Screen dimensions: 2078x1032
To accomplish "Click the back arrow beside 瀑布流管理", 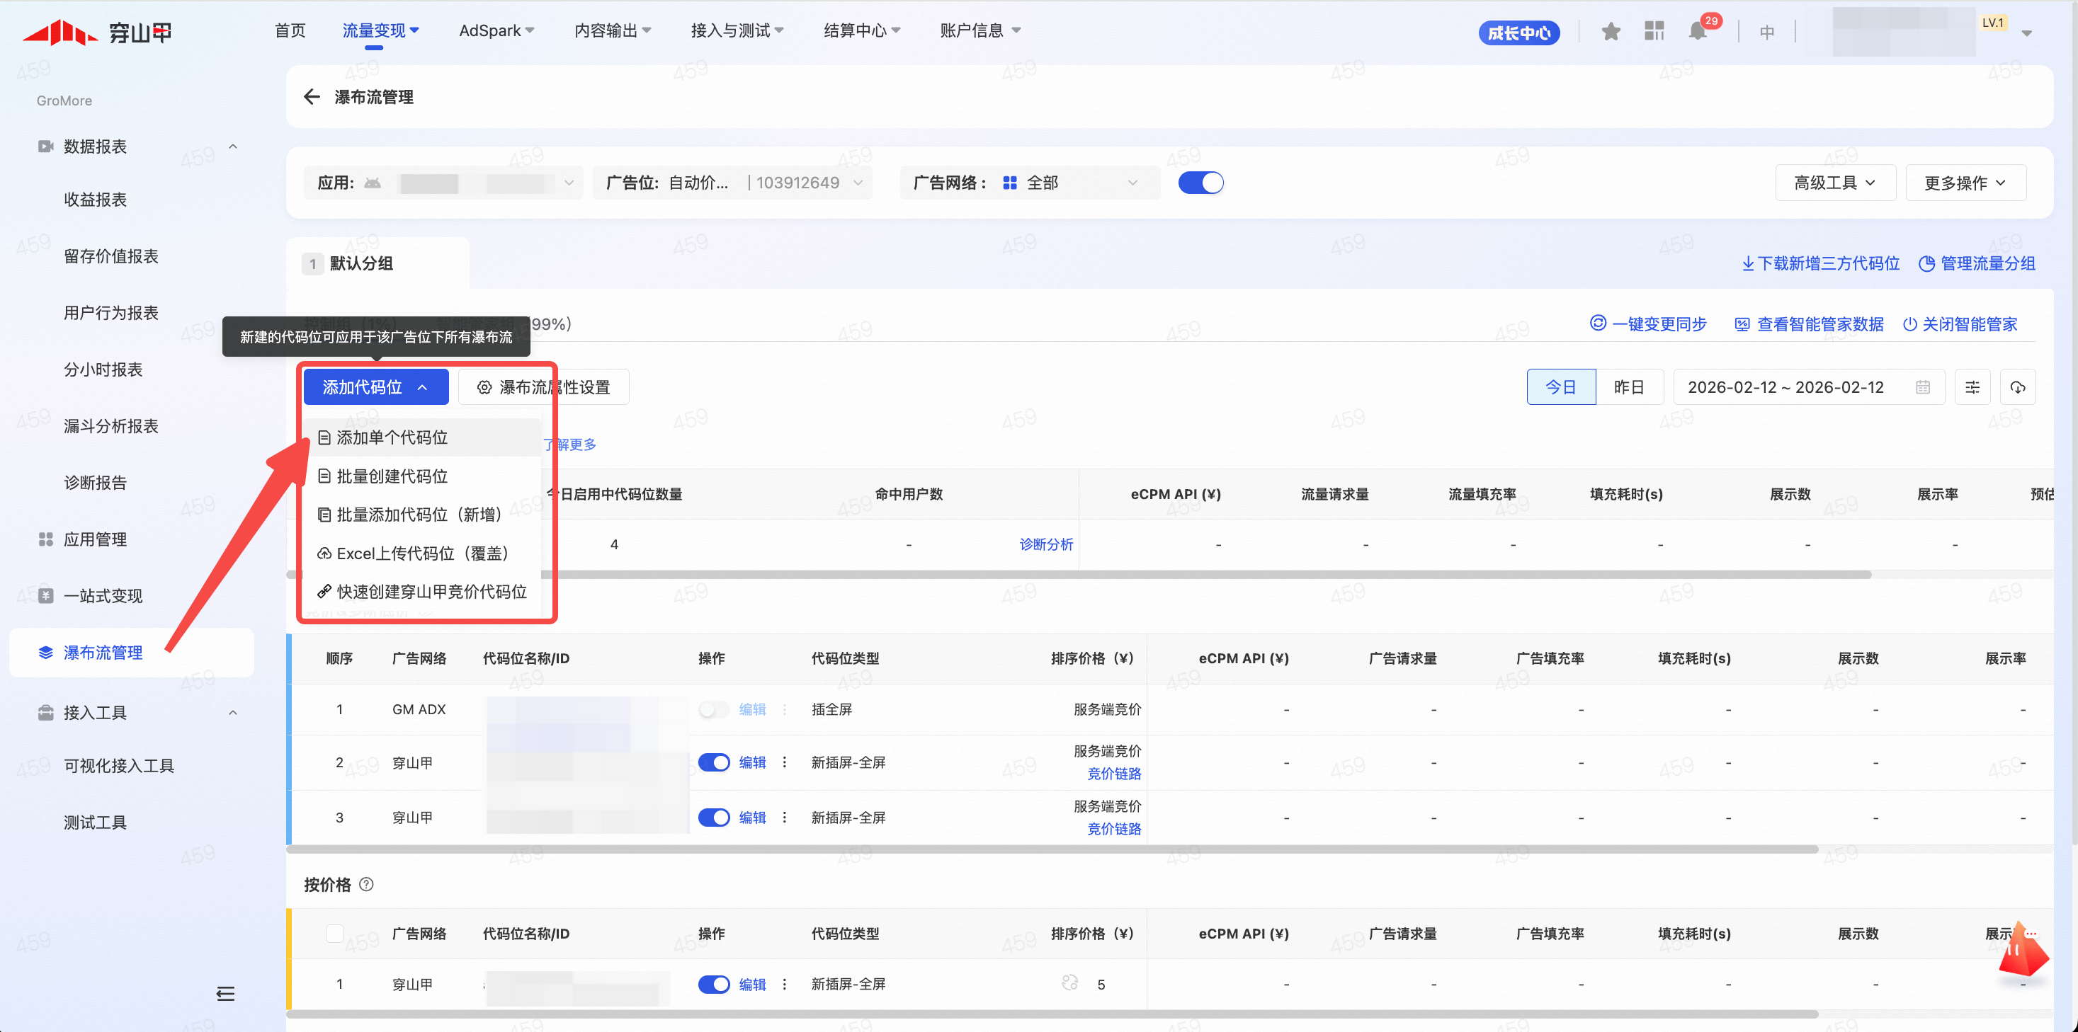I will 312,97.
